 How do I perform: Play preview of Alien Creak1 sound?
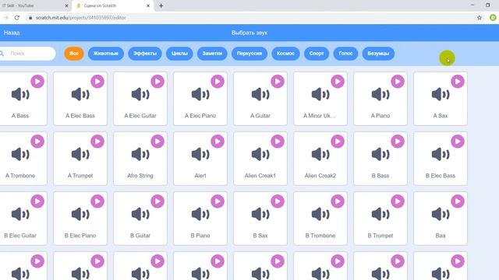[278, 142]
